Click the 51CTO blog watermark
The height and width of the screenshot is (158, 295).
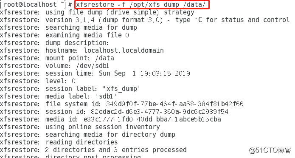coord(270,150)
